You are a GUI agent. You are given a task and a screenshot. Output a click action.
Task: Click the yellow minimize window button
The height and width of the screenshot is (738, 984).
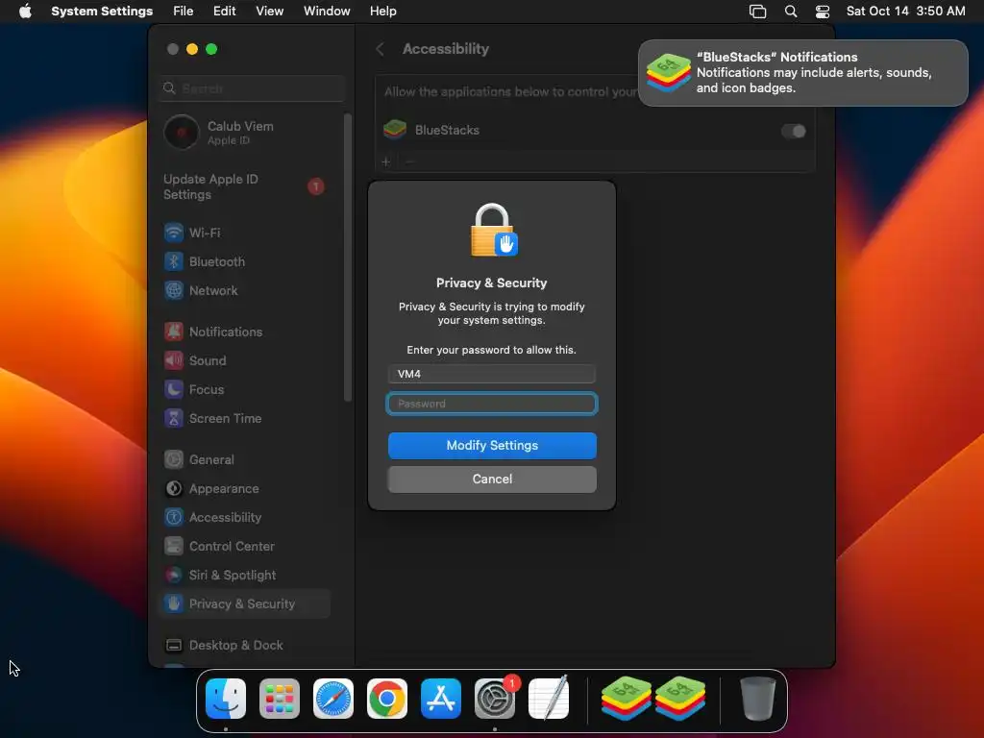pyautogui.click(x=192, y=49)
